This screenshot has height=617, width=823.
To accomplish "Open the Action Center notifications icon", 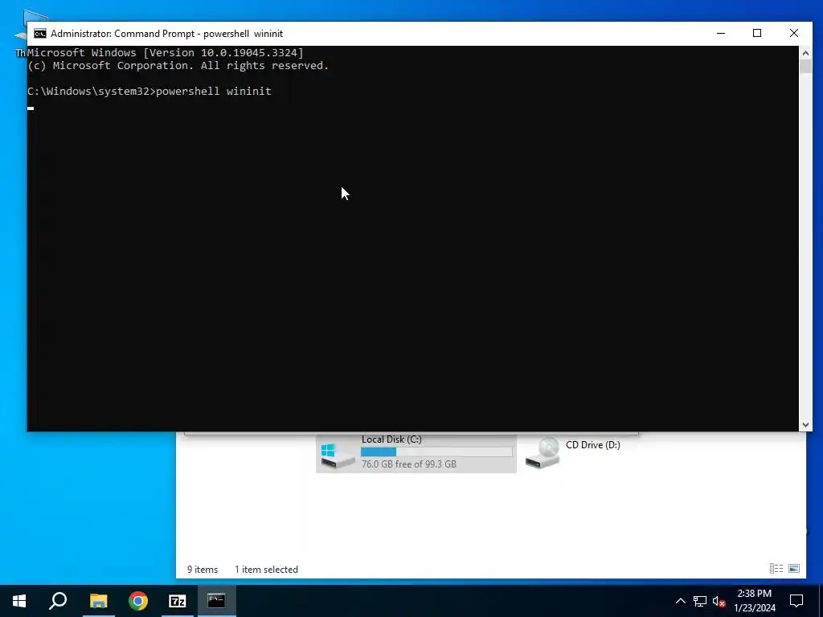I will click(x=796, y=601).
